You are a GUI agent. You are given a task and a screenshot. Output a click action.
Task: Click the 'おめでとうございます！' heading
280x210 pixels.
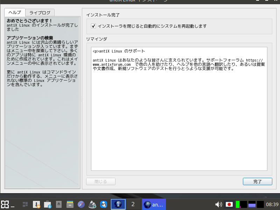30,21
